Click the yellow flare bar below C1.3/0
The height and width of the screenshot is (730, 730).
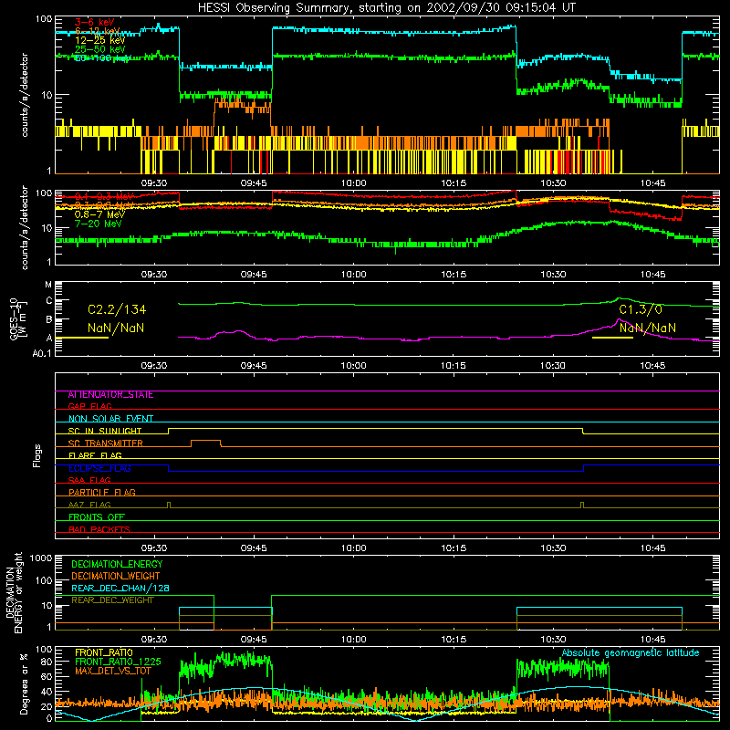tap(612, 338)
